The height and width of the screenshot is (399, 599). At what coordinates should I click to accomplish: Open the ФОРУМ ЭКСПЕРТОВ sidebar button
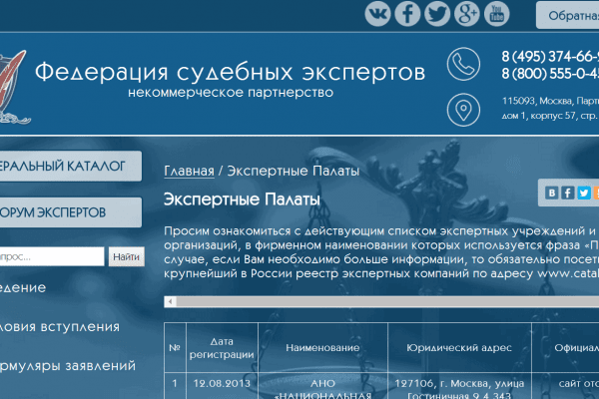(71, 212)
